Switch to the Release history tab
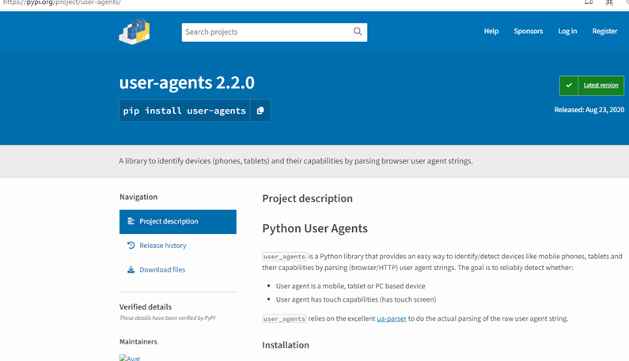Screen dimensions: 629x361 coord(163,246)
